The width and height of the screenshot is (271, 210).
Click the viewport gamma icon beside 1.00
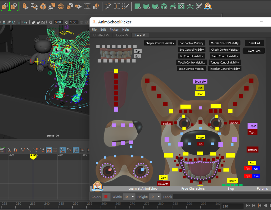click(x=66, y=22)
